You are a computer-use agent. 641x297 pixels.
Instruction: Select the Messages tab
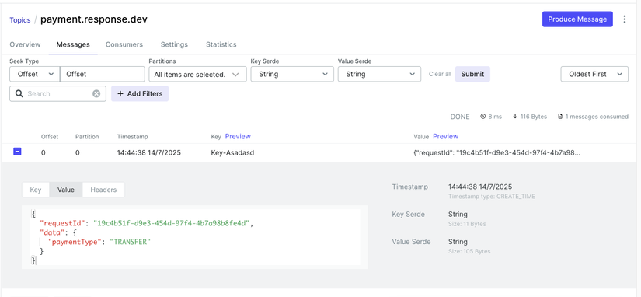point(73,44)
